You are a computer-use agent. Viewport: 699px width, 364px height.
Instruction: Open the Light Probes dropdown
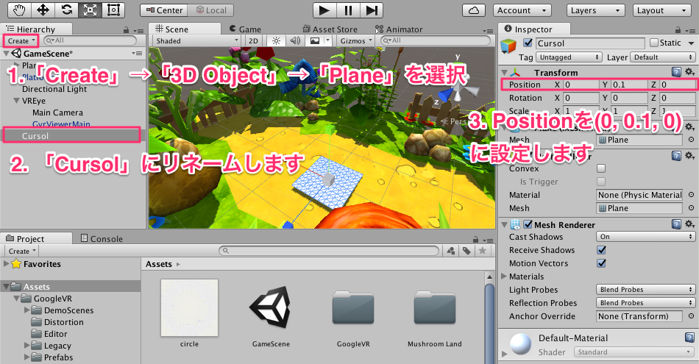coord(645,290)
